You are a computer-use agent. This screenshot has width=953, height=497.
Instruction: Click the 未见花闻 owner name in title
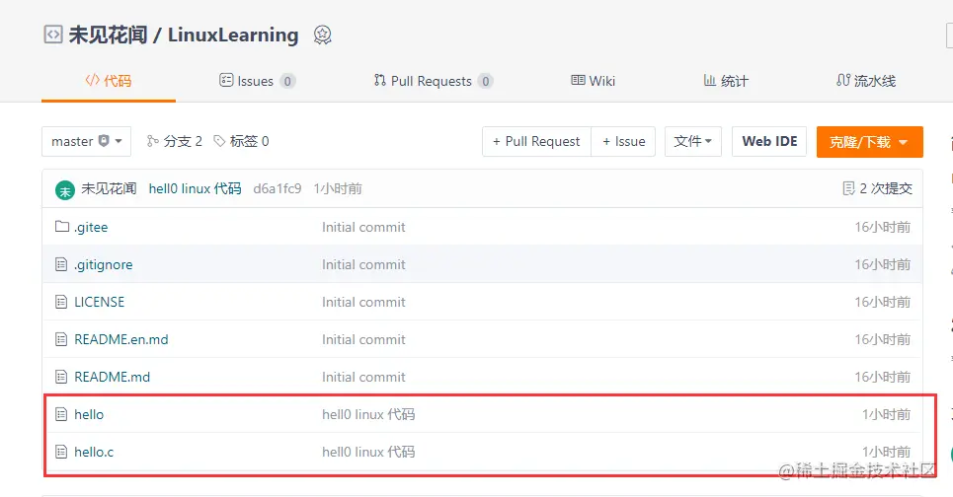(x=108, y=35)
